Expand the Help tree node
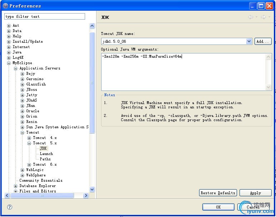 [x=9, y=36]
